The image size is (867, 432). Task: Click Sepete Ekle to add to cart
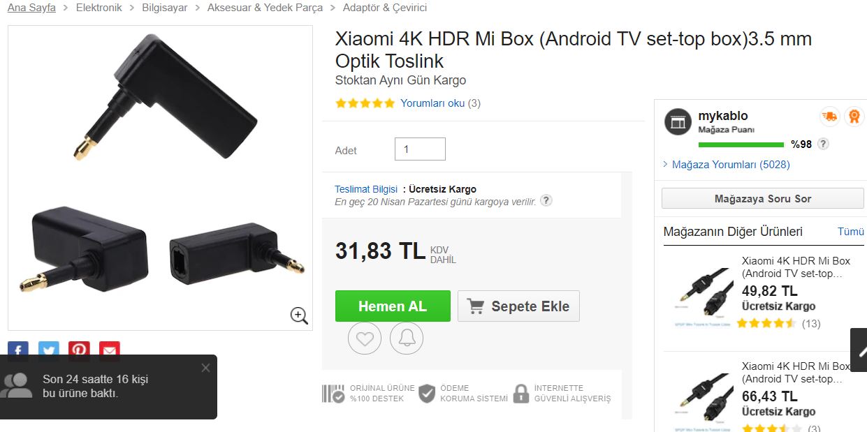click(x=518, y=306)
